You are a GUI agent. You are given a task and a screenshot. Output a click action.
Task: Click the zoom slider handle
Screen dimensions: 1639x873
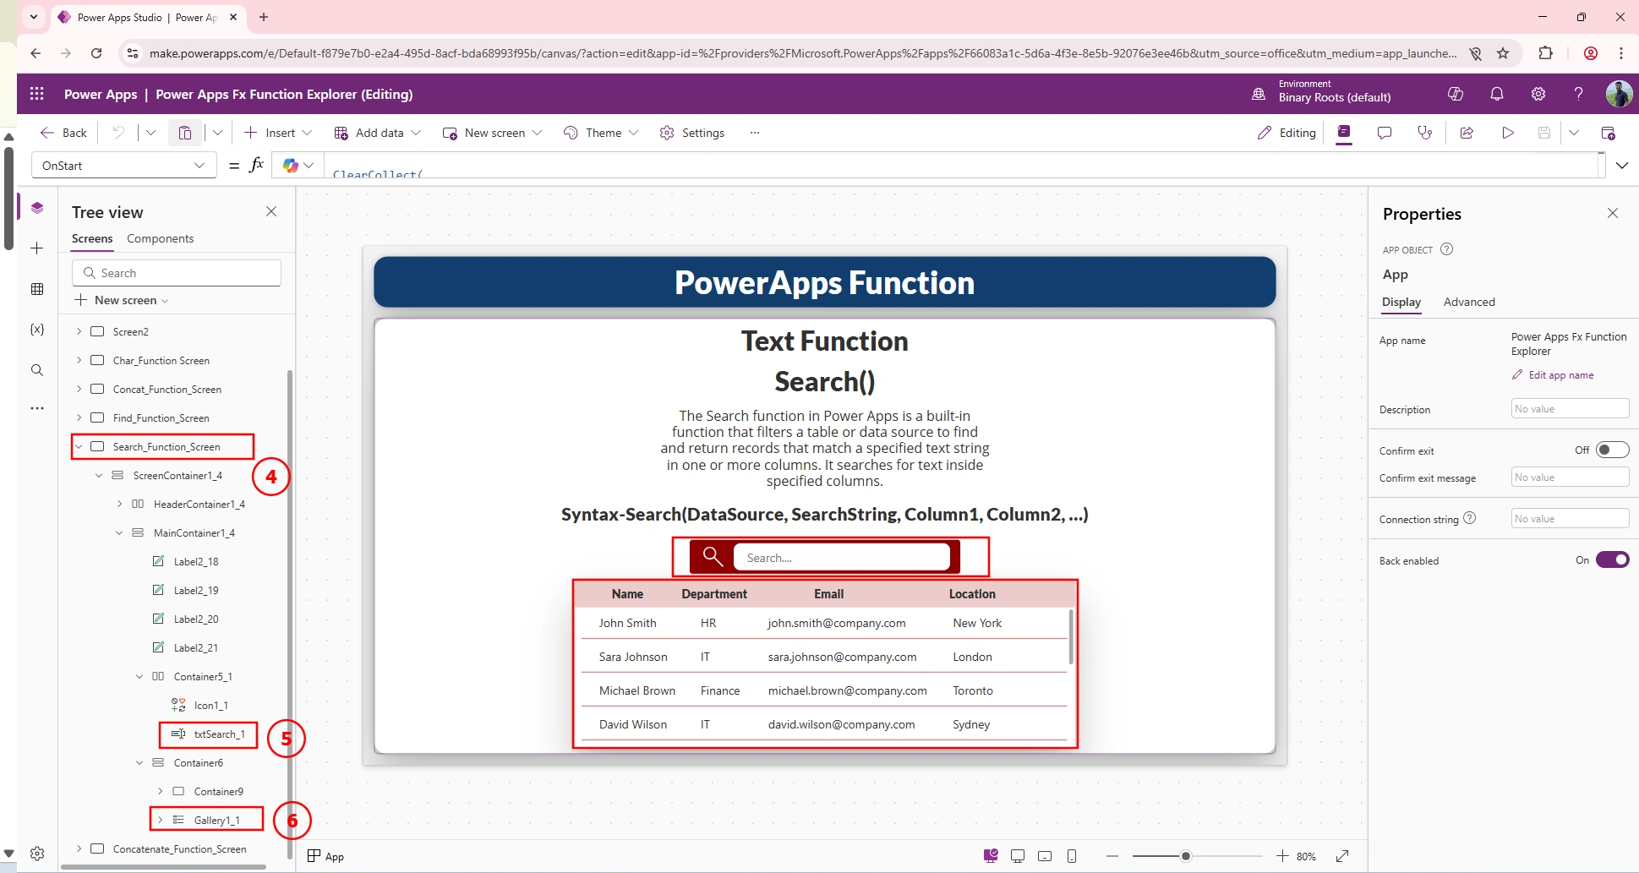[x=1186, y=856]
